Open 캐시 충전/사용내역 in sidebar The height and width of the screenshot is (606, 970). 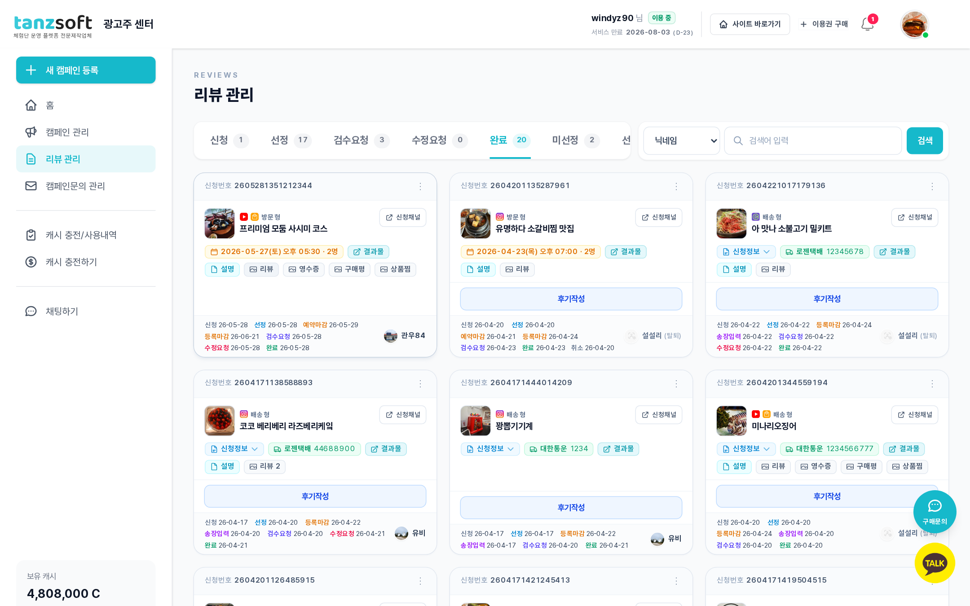tap(86, 235)
